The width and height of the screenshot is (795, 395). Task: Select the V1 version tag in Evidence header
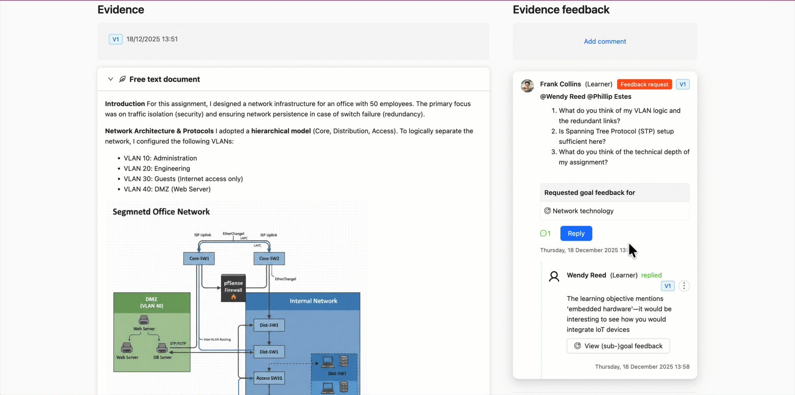[x=116, y=39]
